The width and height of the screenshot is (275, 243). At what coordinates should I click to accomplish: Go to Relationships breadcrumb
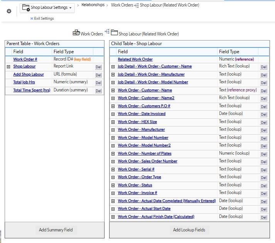coord(93,5)
